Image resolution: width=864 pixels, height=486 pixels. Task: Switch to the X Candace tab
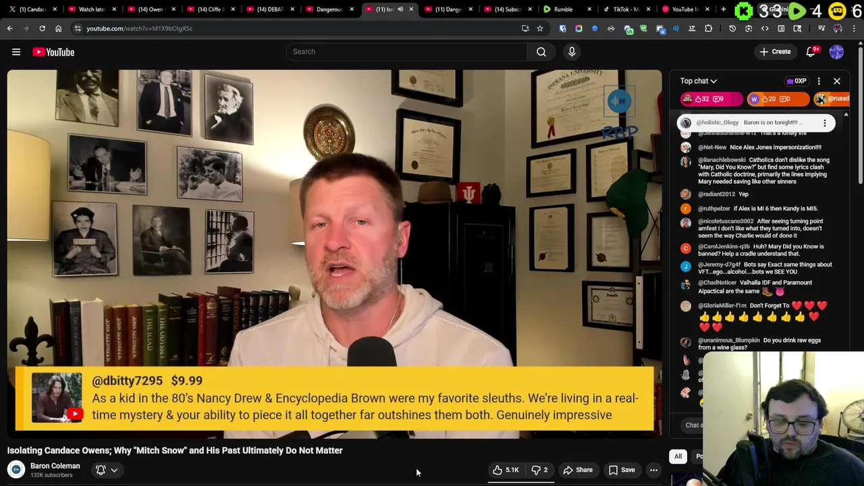32,9
